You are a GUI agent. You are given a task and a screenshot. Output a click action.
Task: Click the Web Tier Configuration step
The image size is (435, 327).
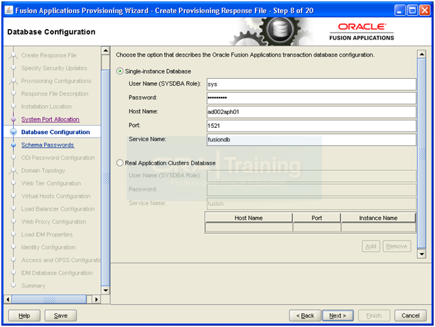click(51, 183)
